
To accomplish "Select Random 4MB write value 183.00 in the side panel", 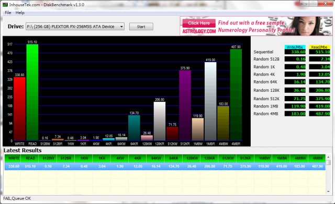I will click(x=295, y=114).
